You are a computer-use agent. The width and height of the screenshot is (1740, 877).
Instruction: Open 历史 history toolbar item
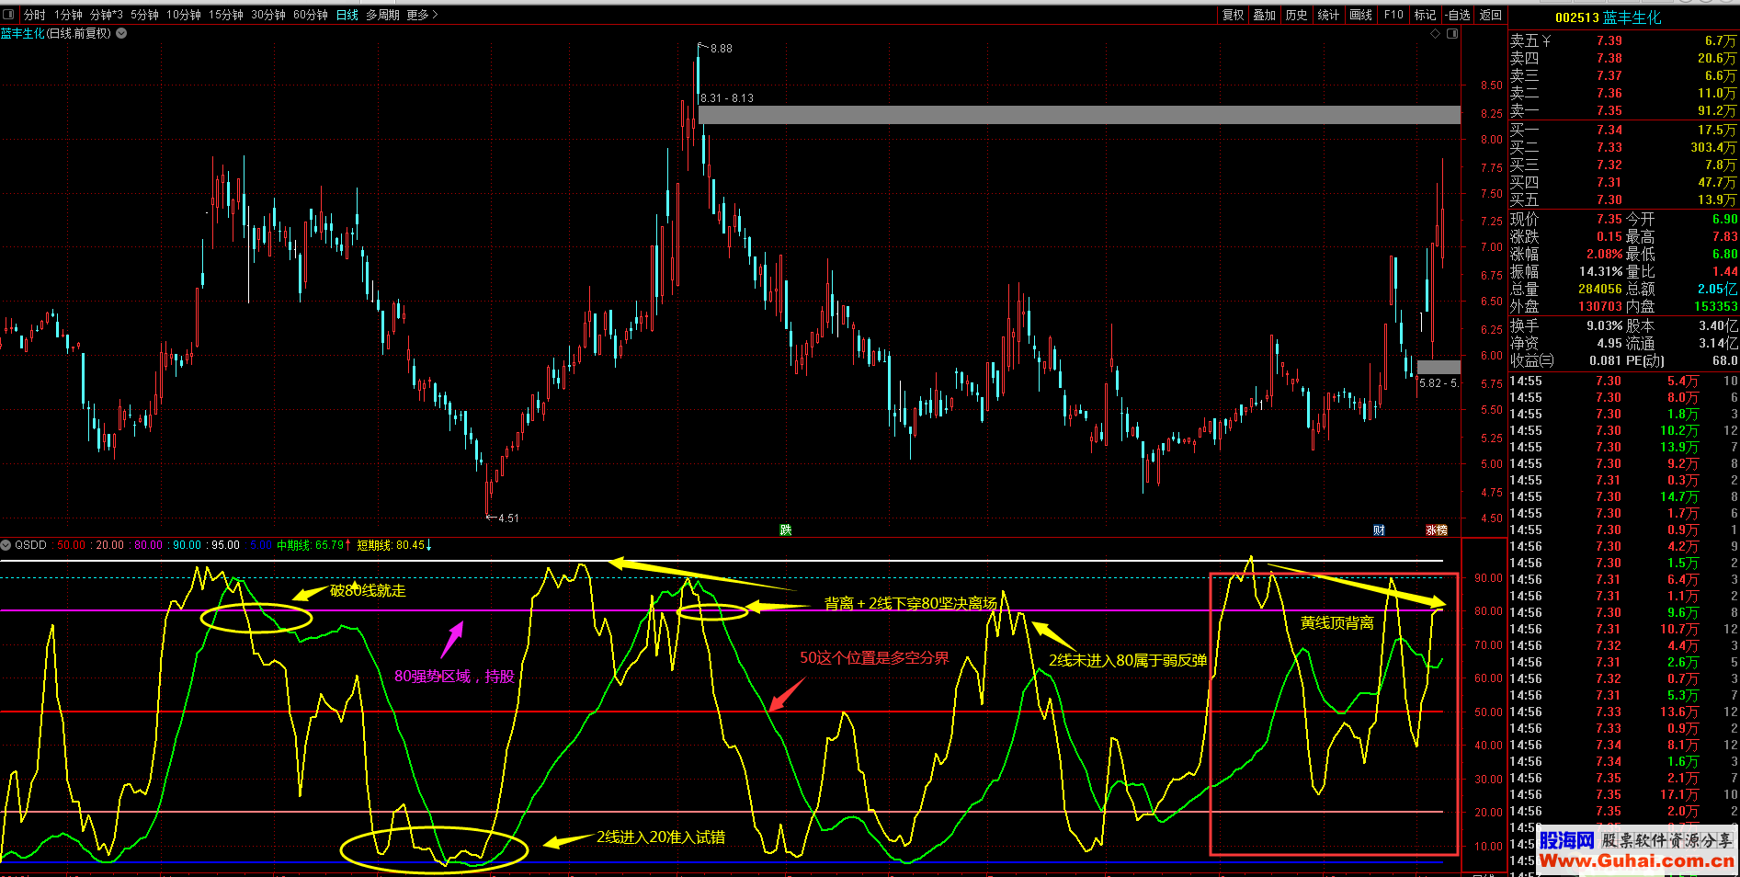pos(1297,15)
